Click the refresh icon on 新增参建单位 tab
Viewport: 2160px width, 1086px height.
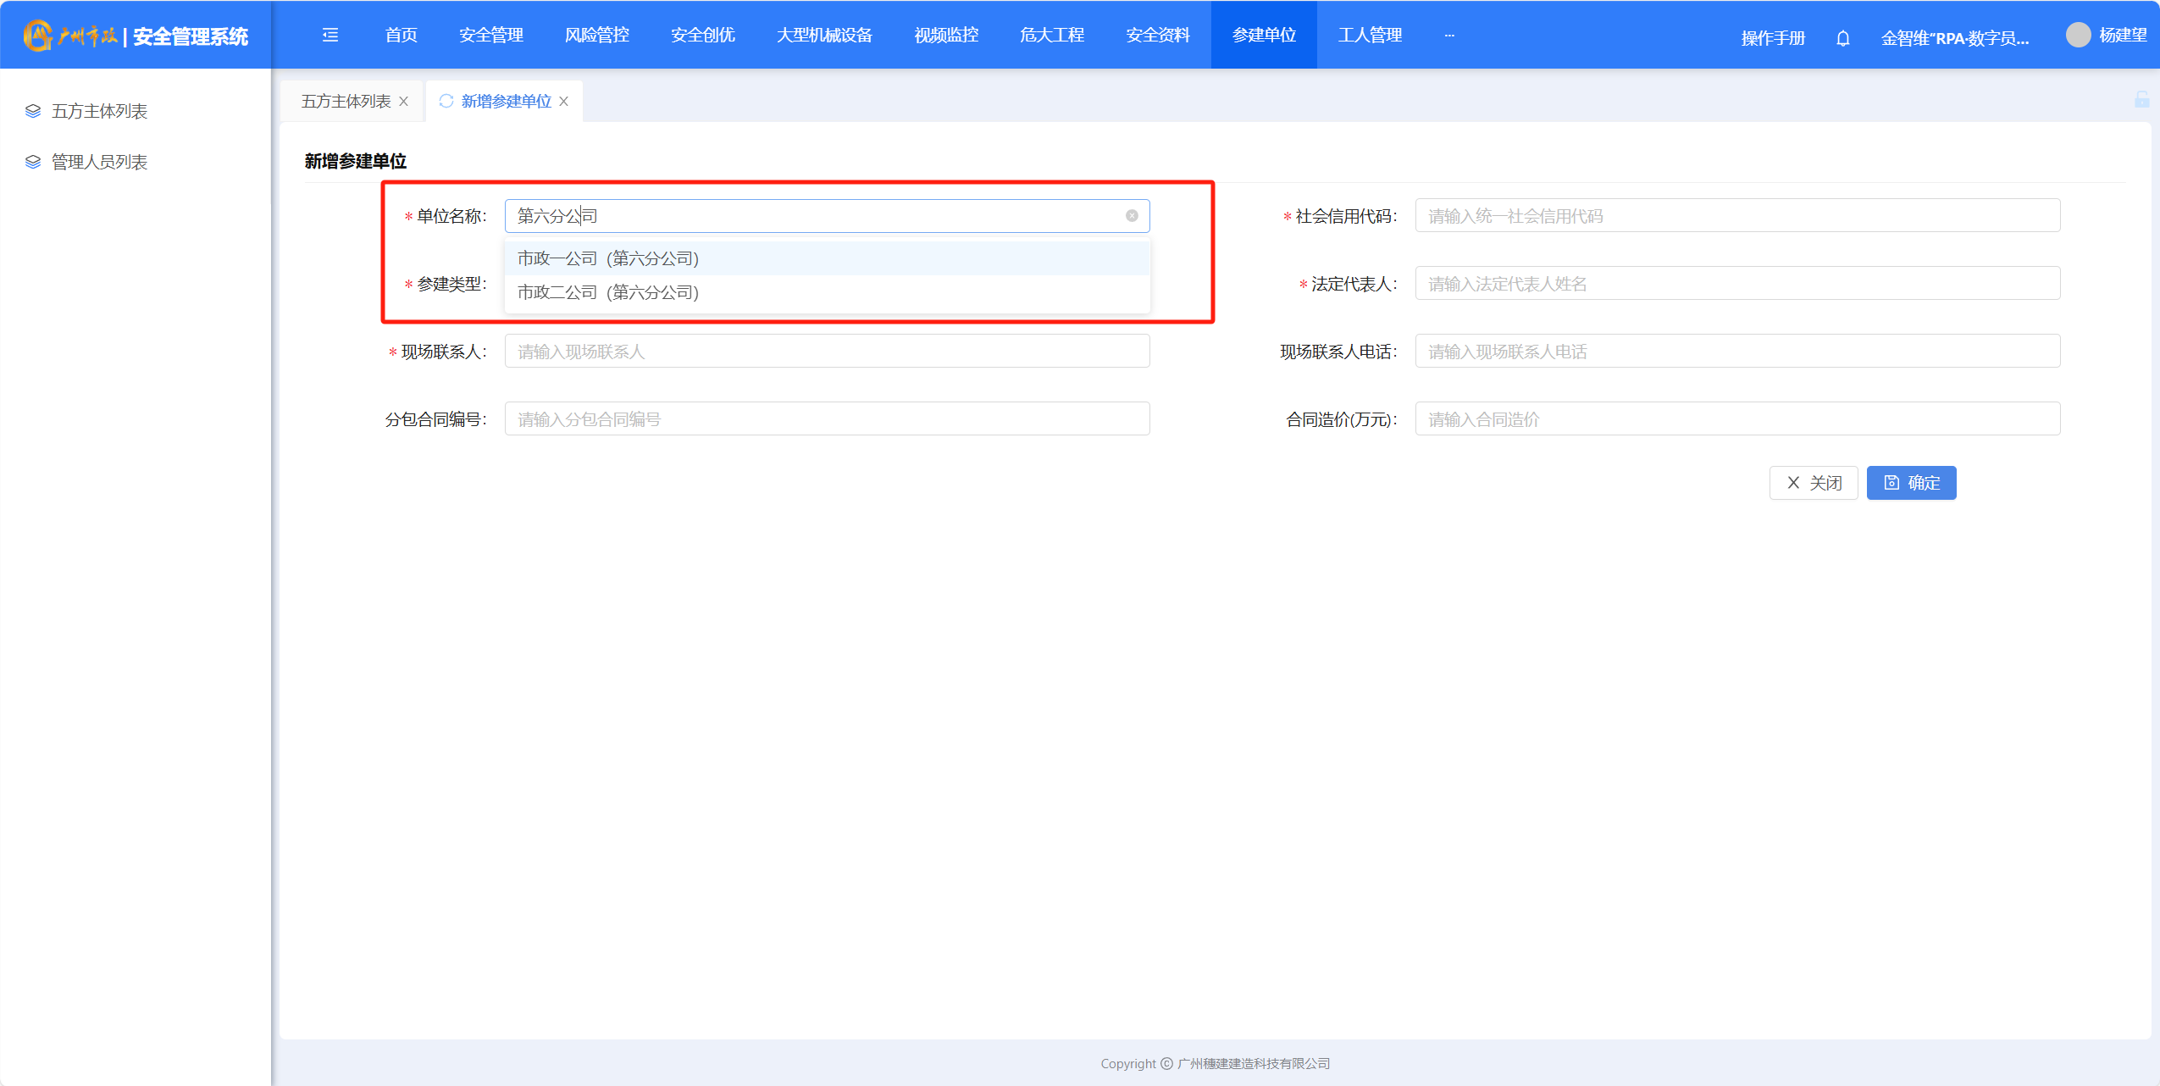click(446, 101)
